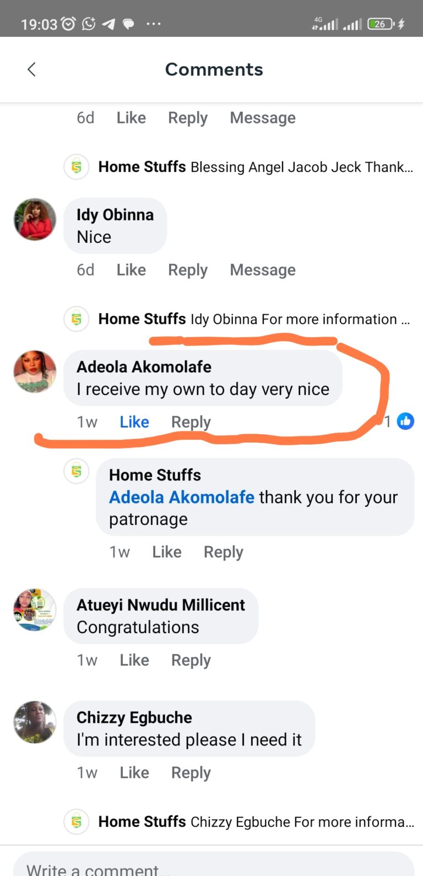Tap the Write a comment field
The image size is (423, 876).
(x=214, y=866)
